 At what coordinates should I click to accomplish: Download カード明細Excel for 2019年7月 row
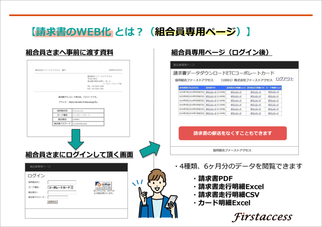pyautogui.click(x=273, y=92)
